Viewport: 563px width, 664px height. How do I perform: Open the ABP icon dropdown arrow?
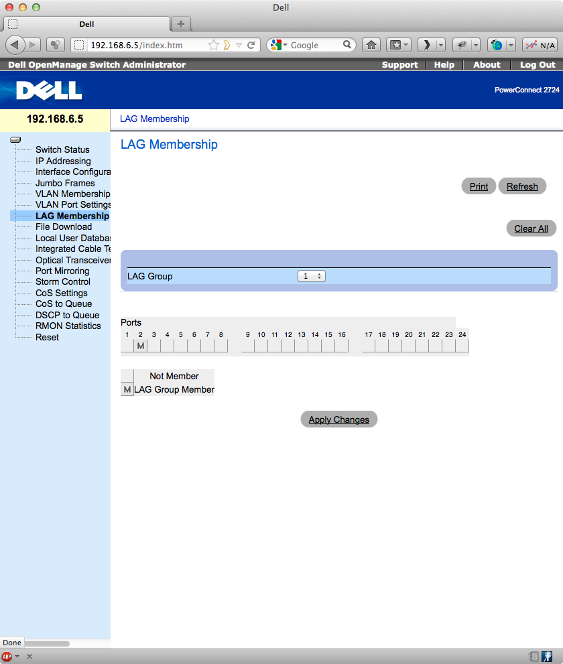click(x=17, y=657)
